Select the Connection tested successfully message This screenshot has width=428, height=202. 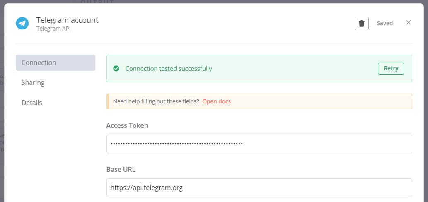[169, 69]
